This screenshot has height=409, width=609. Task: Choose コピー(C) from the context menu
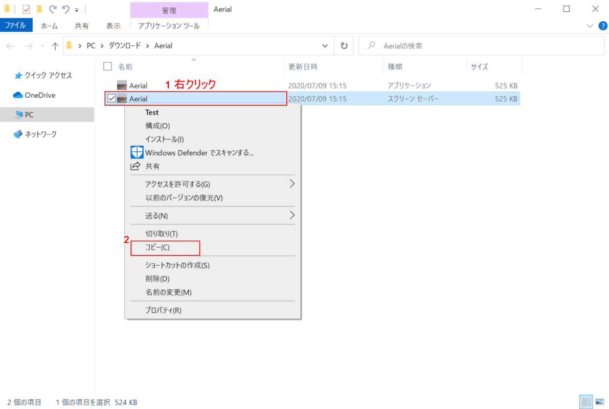tap(157, 247)
